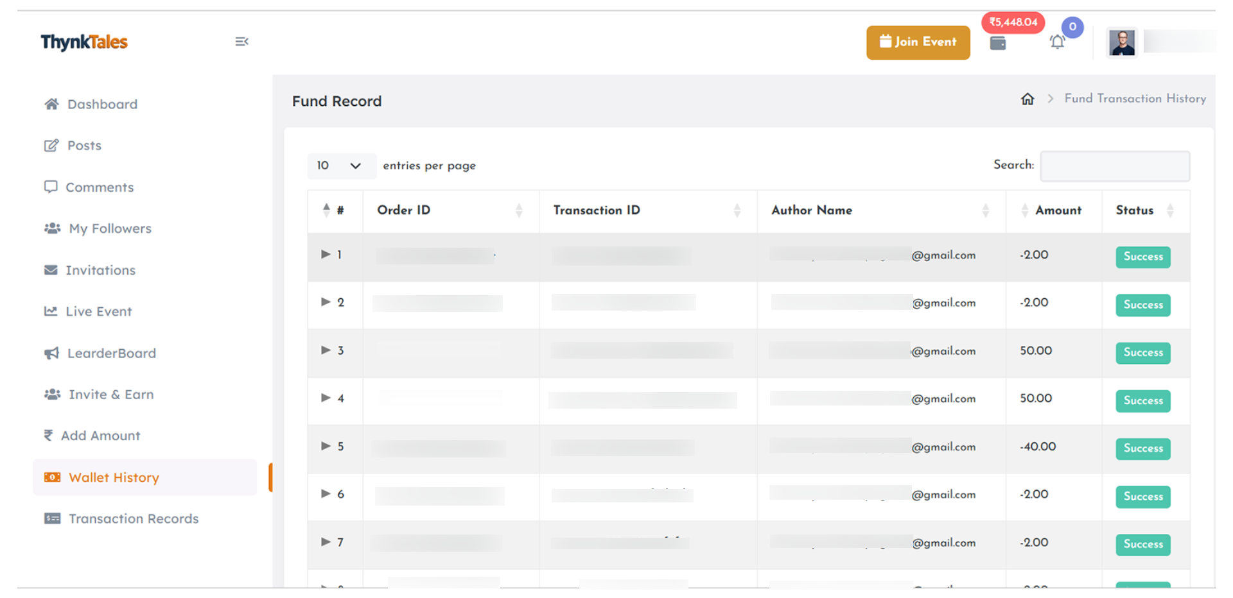Click the Dashboard house icon
The height and width of the screenshot is (598, 1233).
click(x=51, y=104)
